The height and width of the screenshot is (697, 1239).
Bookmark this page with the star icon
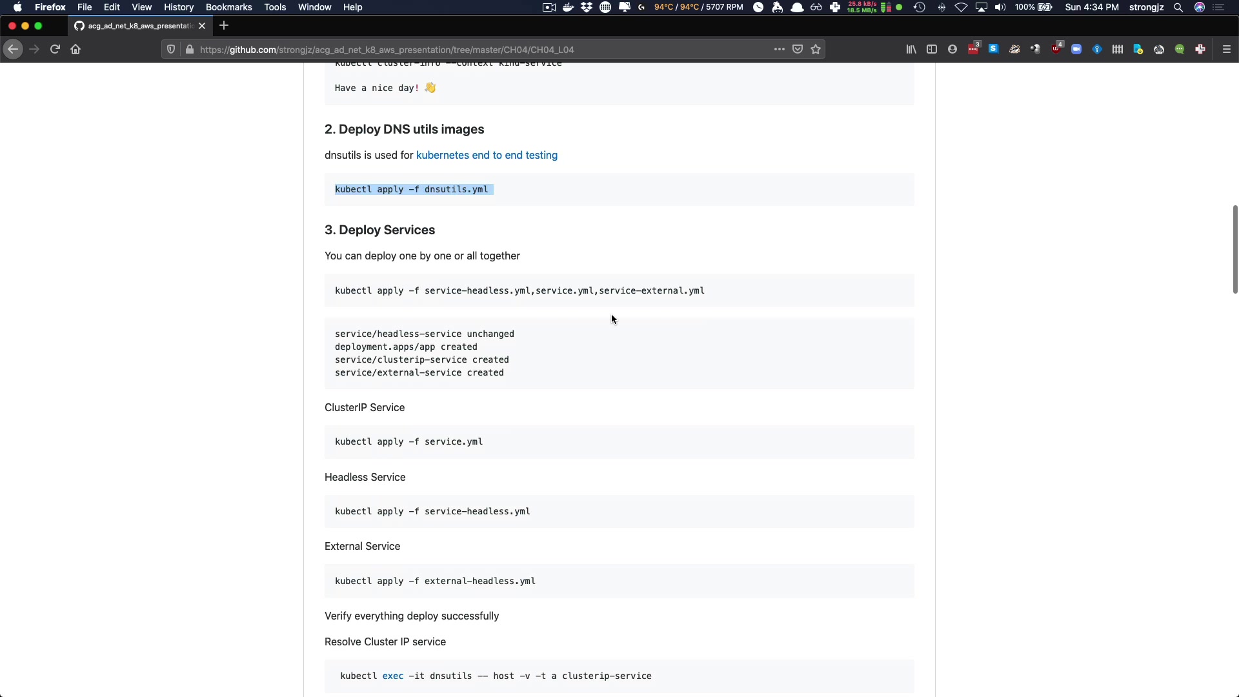tap(816, 50)
